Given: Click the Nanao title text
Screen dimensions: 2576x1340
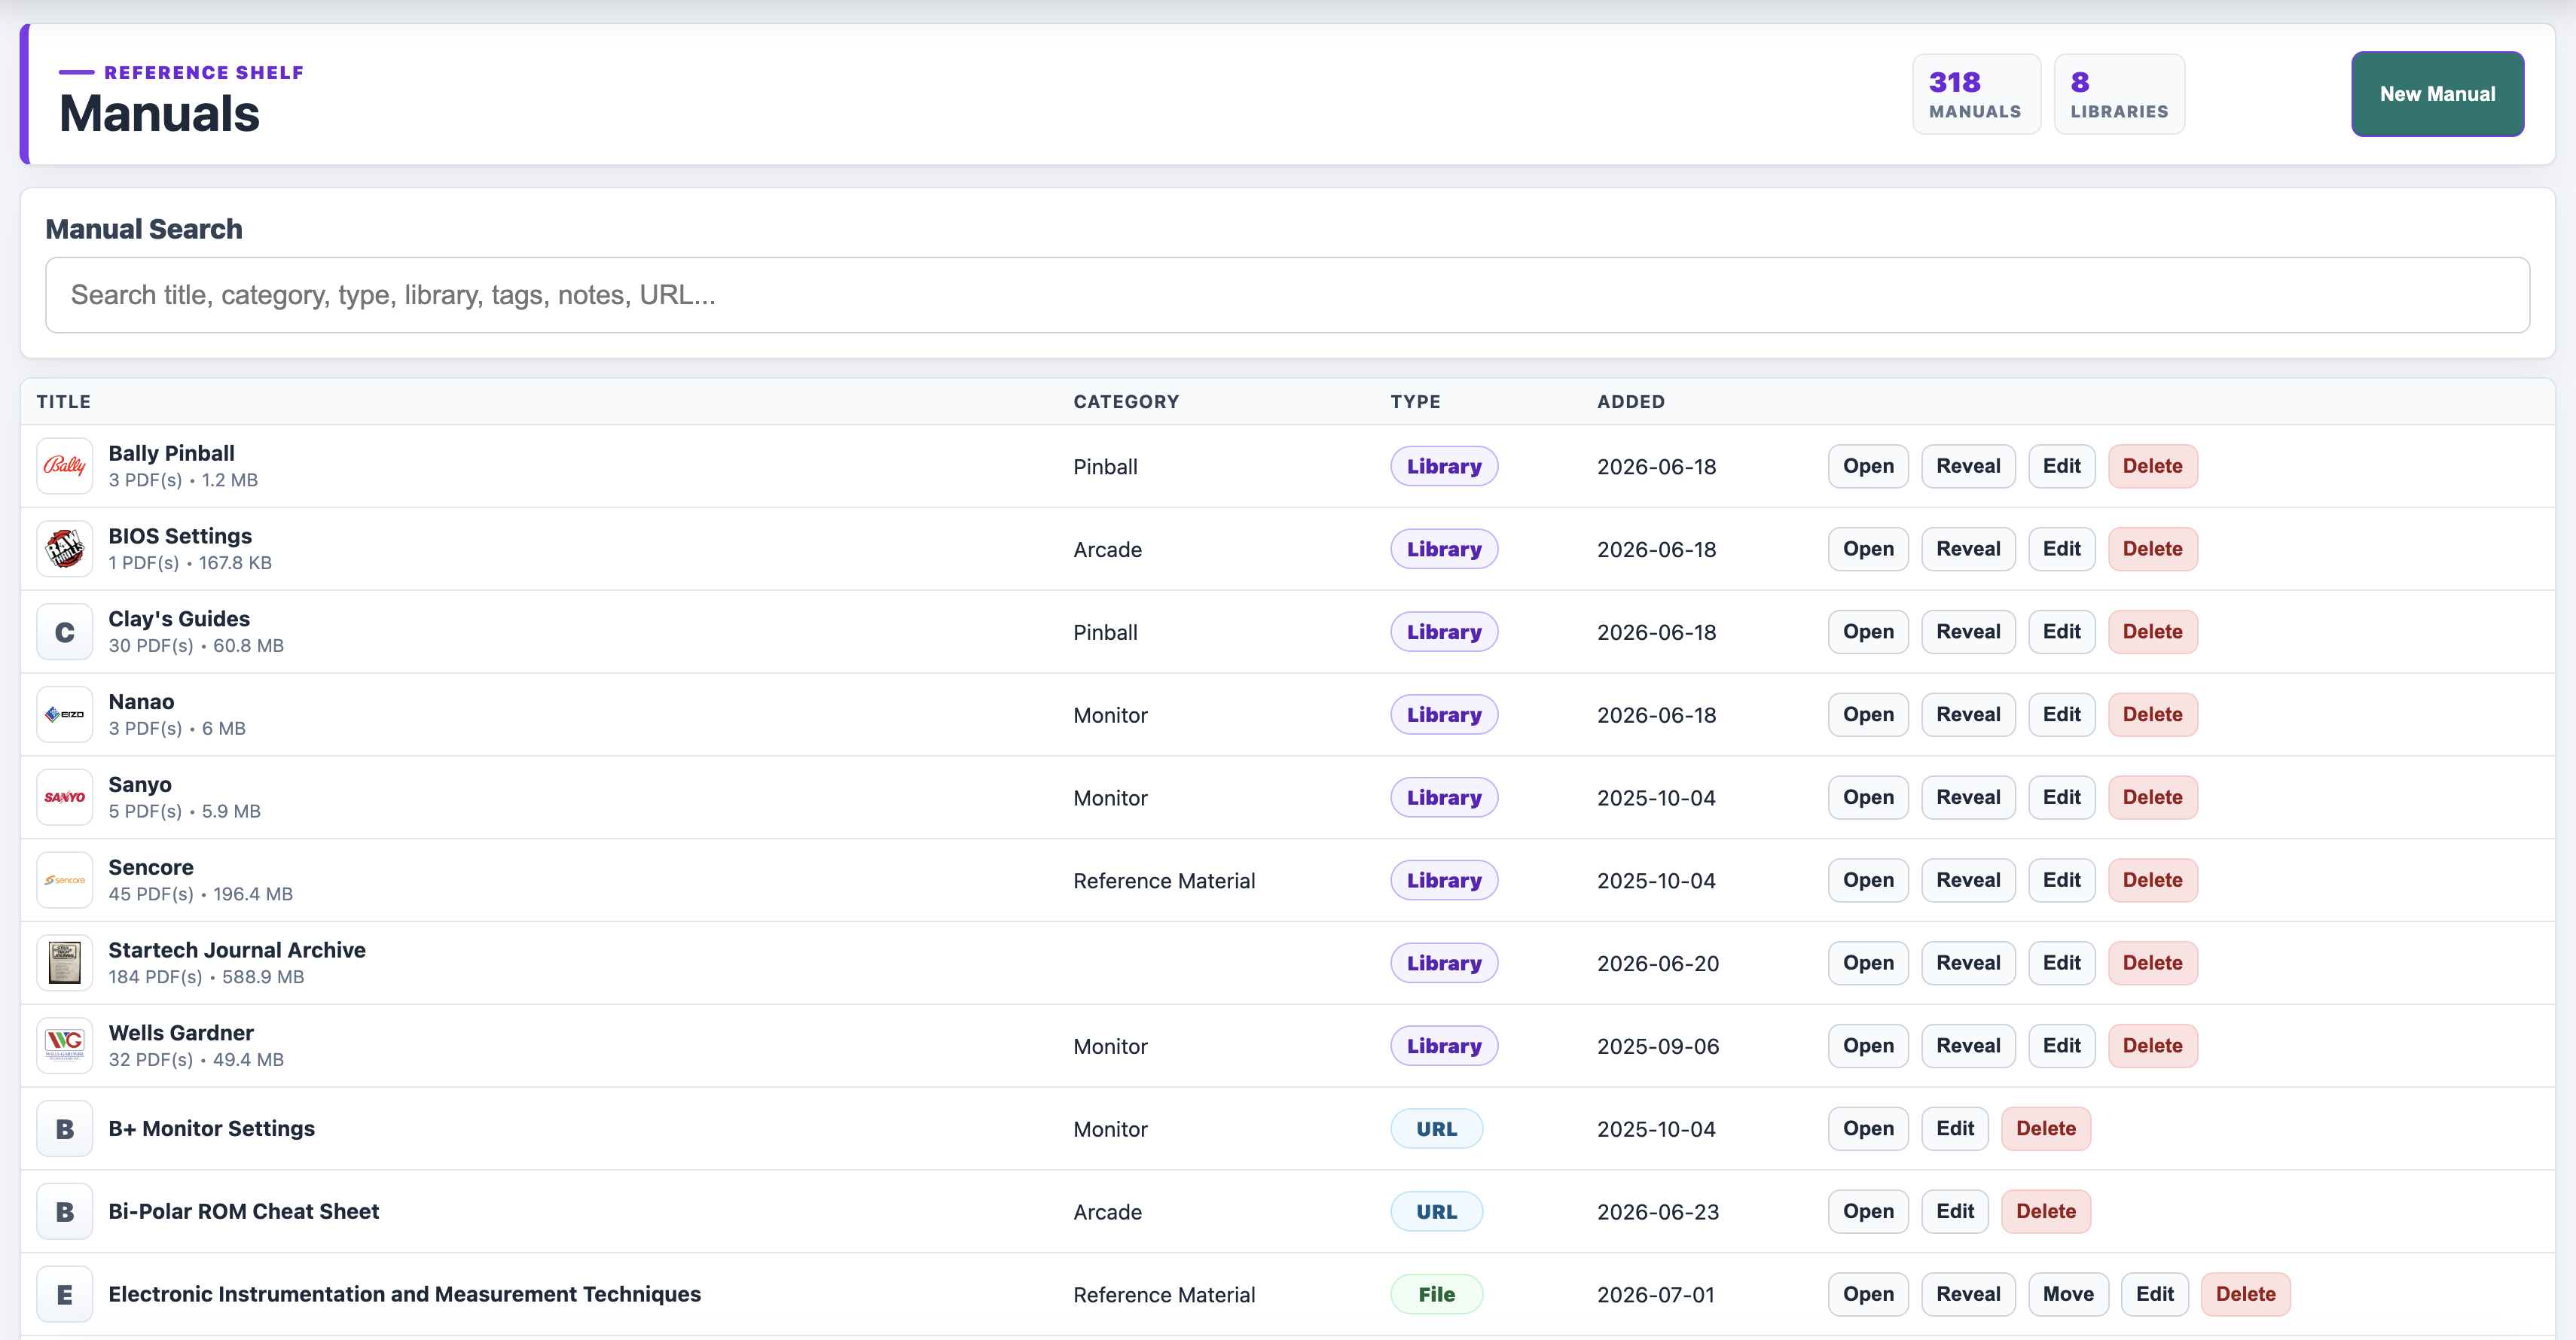Looking at the screenshot, I should pos(141,702).
